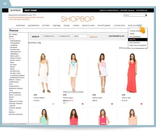Viewport: 156px width, 132px height.
Task: Select 'Шорты' category in the sidebar
Action: (x=11, y=97)
